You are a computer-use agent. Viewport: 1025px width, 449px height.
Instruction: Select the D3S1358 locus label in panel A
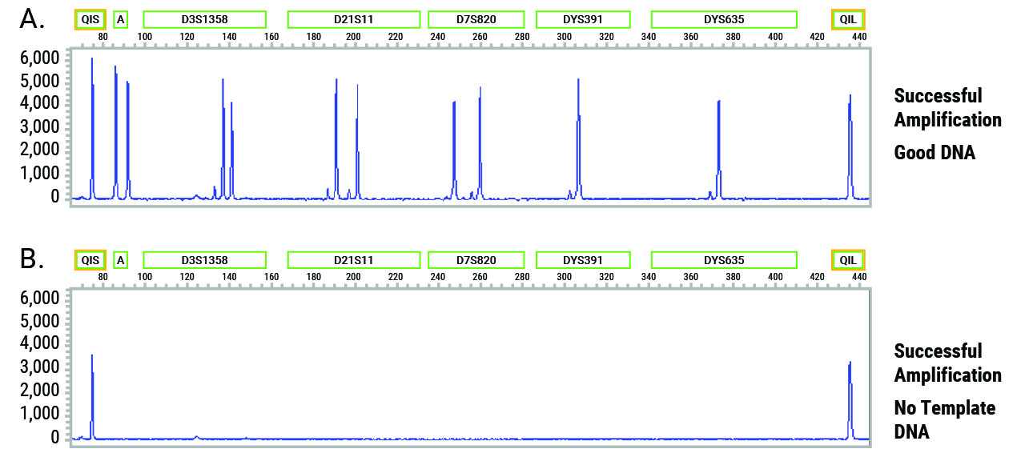coord(204,19)
